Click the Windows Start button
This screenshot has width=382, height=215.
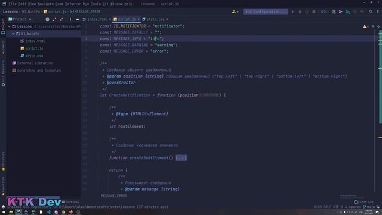(x=4, y=212)
